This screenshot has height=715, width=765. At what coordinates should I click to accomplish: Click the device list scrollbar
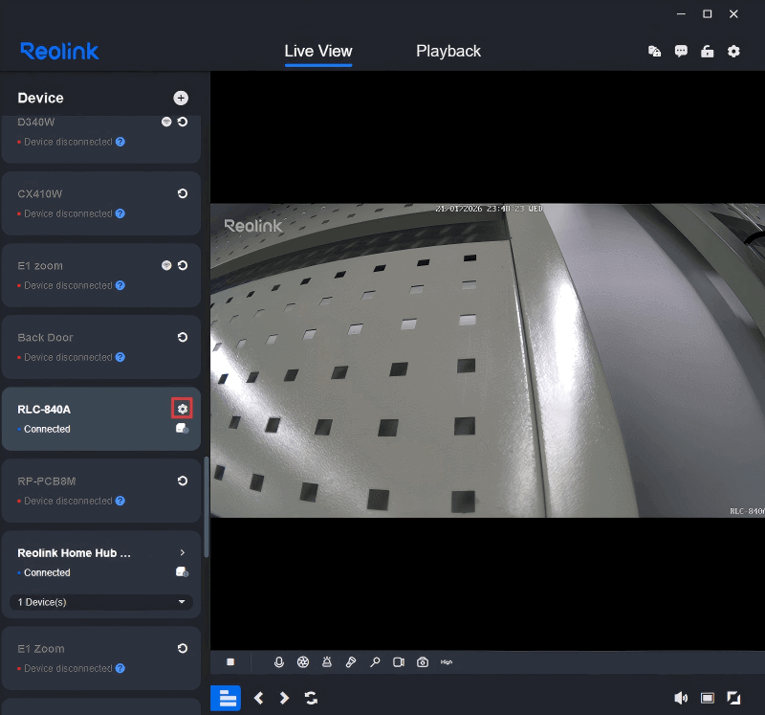point(207,507)
